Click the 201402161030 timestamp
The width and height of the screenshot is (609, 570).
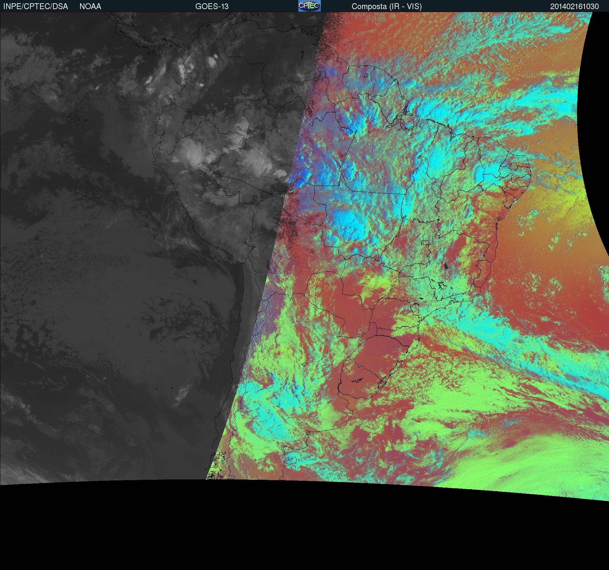click(574, 7)
